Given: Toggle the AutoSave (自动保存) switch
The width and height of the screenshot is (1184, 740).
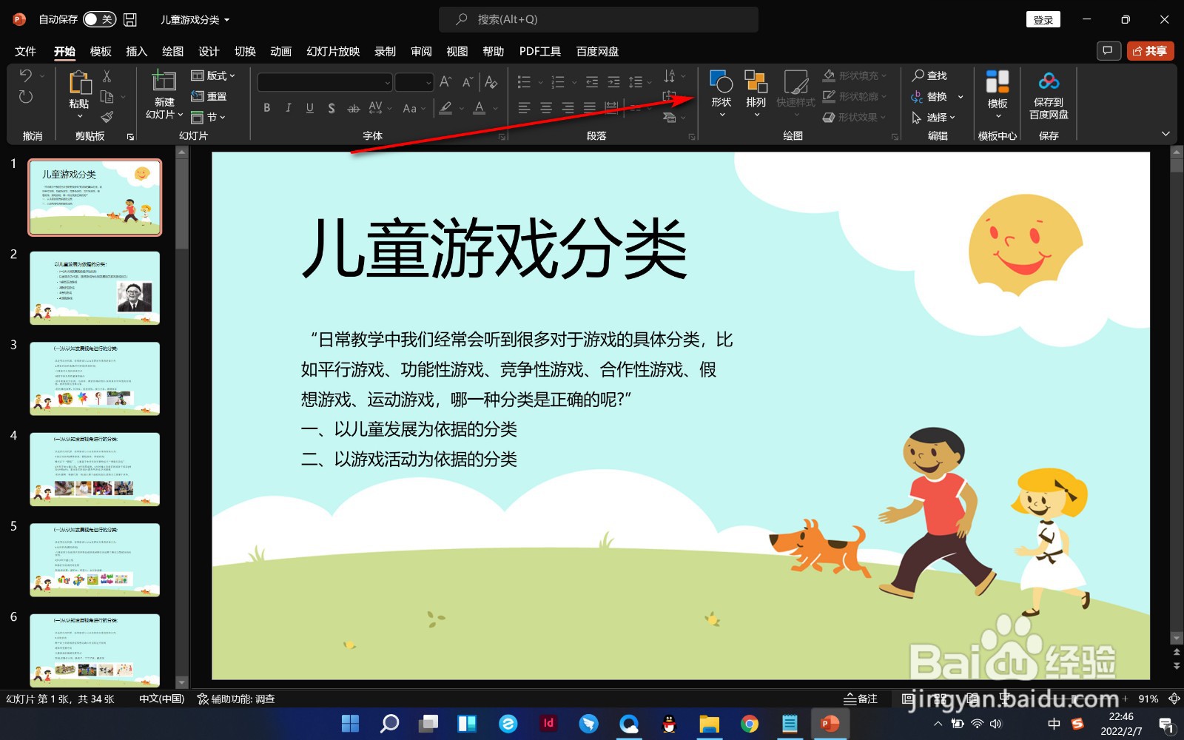Looking at the screenshot, I should coord(99,19).
